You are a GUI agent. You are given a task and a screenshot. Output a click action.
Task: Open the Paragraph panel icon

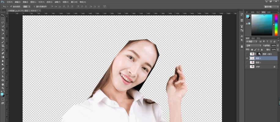(242, 40)
